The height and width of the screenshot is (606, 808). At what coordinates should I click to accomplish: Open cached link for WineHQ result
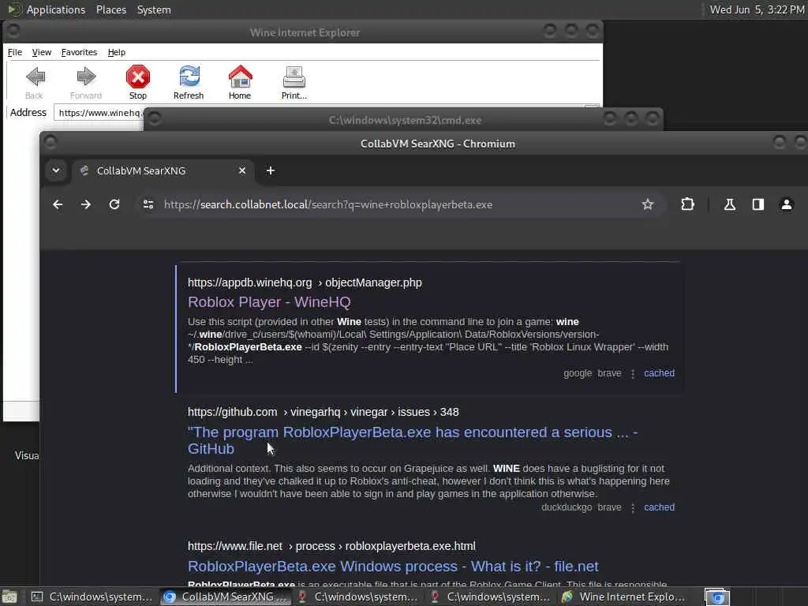(659, 373)
